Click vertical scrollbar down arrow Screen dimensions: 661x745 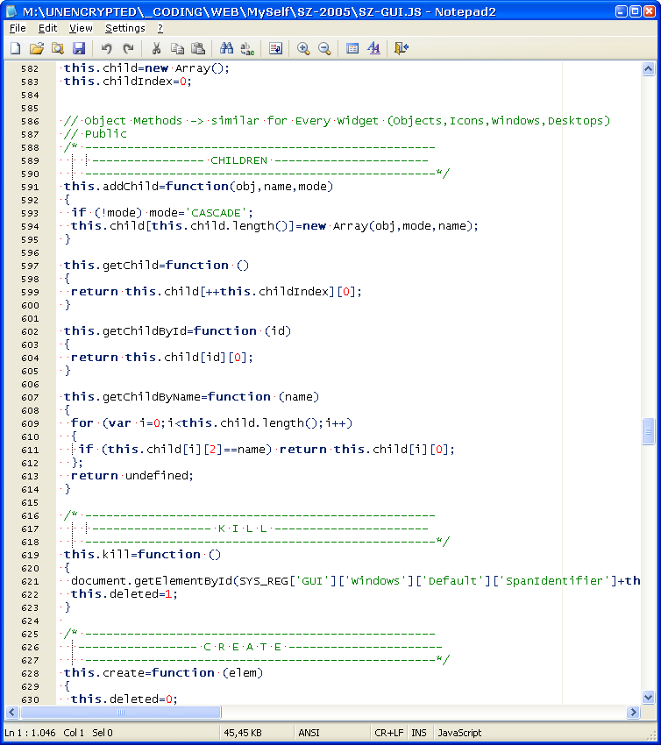[x=648, y=698]
